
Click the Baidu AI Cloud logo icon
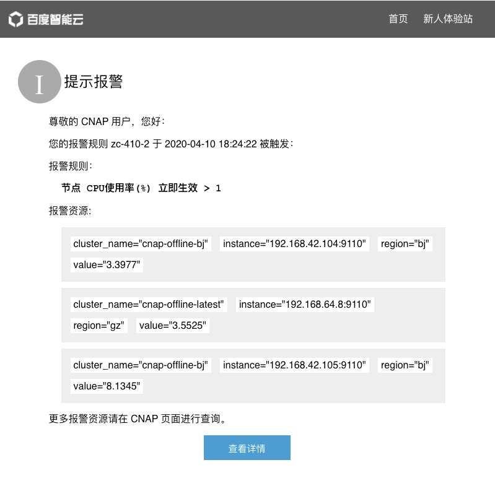coord(15,19)
